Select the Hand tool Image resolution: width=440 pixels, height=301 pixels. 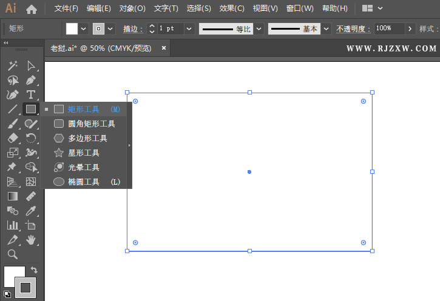coord(31,240)
